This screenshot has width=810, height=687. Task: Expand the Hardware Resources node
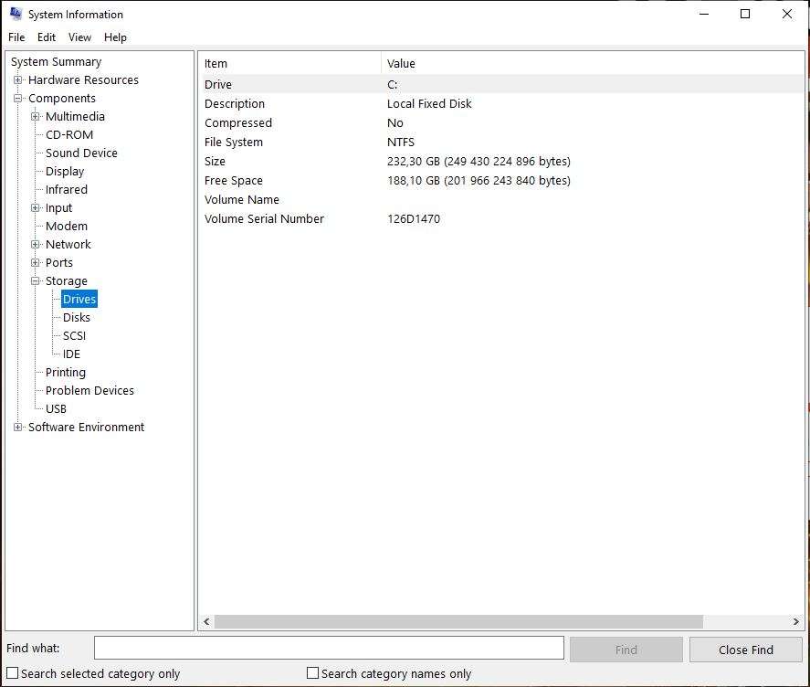point(16,79)
